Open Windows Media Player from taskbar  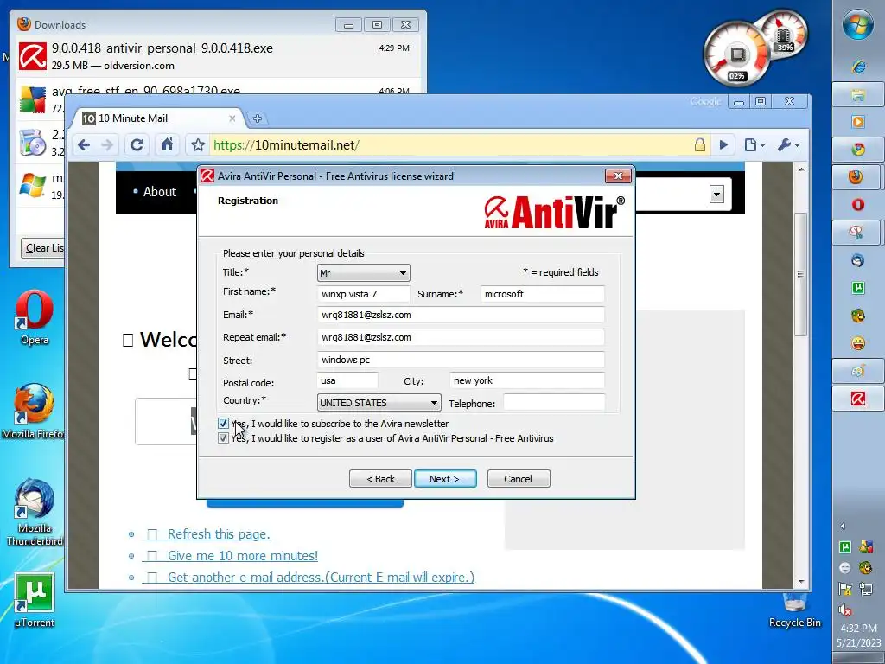858,122
